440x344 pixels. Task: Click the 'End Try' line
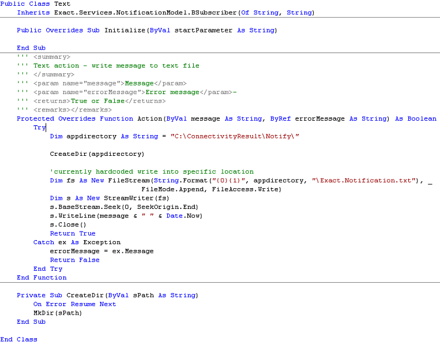(x=48, y=269)
